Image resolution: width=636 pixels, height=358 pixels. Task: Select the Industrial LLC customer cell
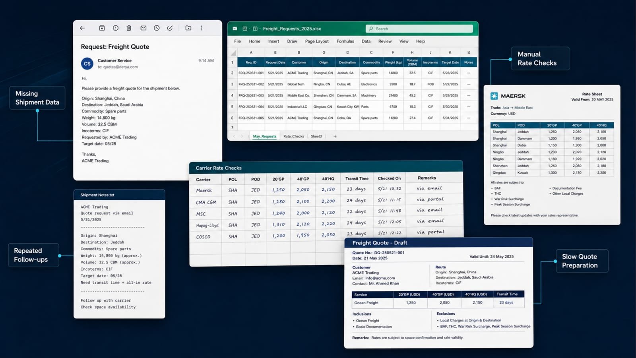click(299, 106)
